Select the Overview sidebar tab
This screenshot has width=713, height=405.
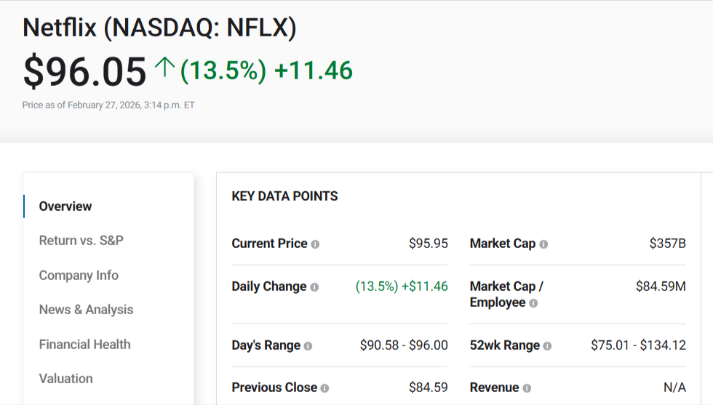click(x=65, y=206)
